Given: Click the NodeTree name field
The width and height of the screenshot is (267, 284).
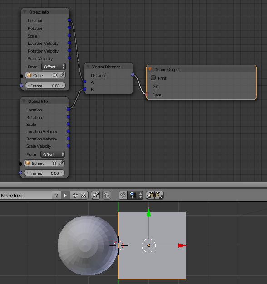Looking at the screenshot, I should point(26,195).
